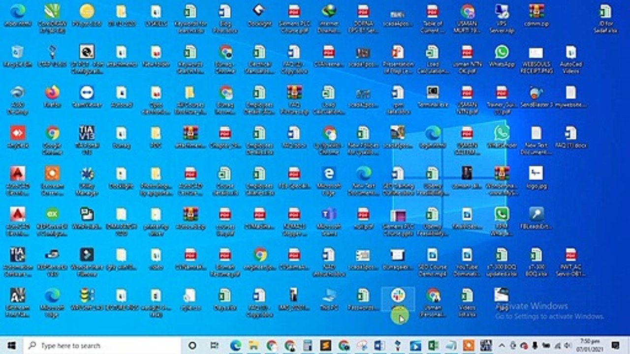
Task: Open the Windows Start menu
Action: [11, 345]
